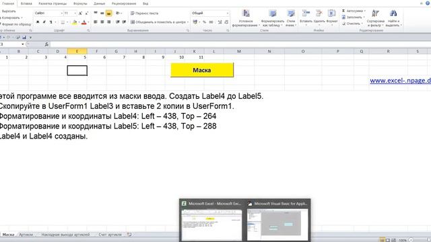The height and width of the screenshot is (242, 431).
Task: Click Автосумма button
Action: (353, 11)
